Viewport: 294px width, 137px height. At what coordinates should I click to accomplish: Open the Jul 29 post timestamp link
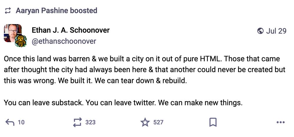click(276, 31)
